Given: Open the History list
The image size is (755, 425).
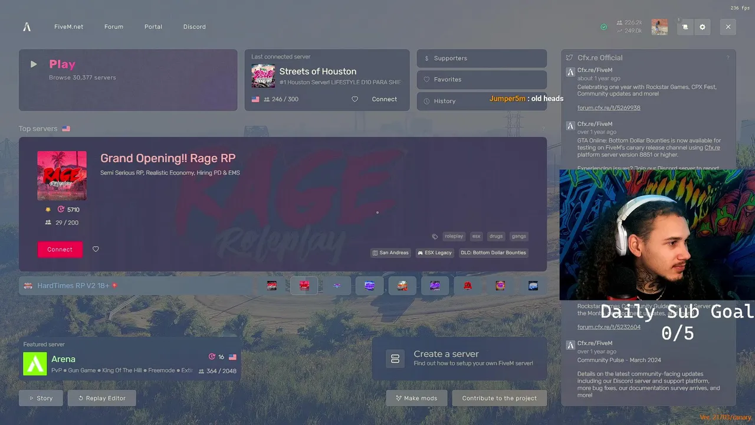Looking at the screenshot, I should [x=482, y=101].
